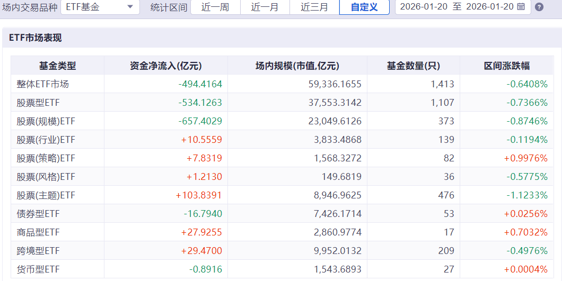This screenshot has width=562, height=281.
Task: Click net inflow value +1.2130
Action: pos(204,177)
